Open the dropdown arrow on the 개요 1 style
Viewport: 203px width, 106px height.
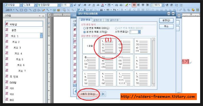click(x=41, y=35)
